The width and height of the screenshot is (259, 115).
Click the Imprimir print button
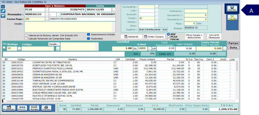pos(46,108)
